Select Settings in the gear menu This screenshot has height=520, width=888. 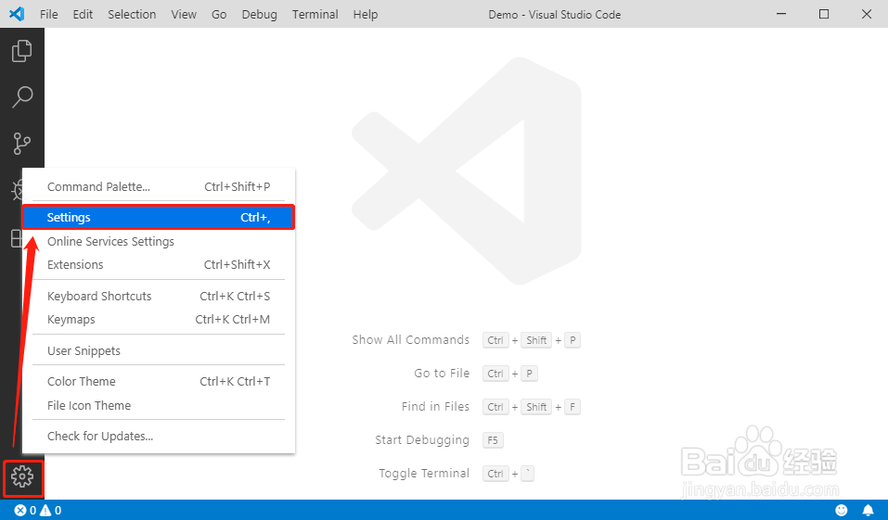click(x=159, y=217)
